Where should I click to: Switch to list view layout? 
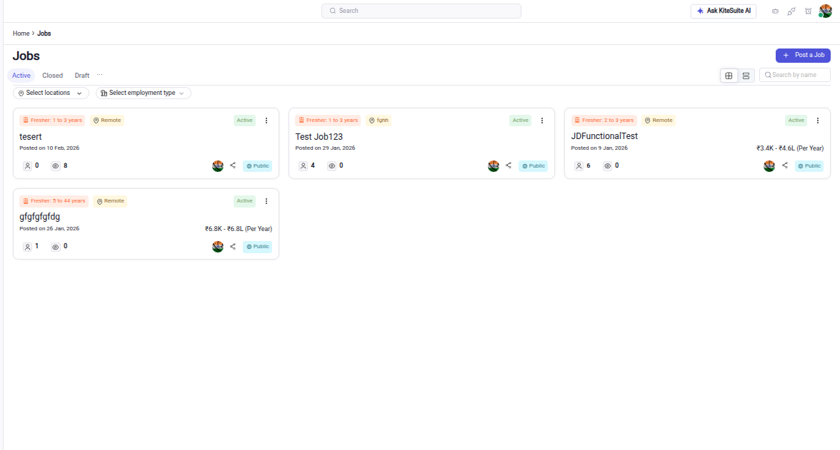point(746,76)
